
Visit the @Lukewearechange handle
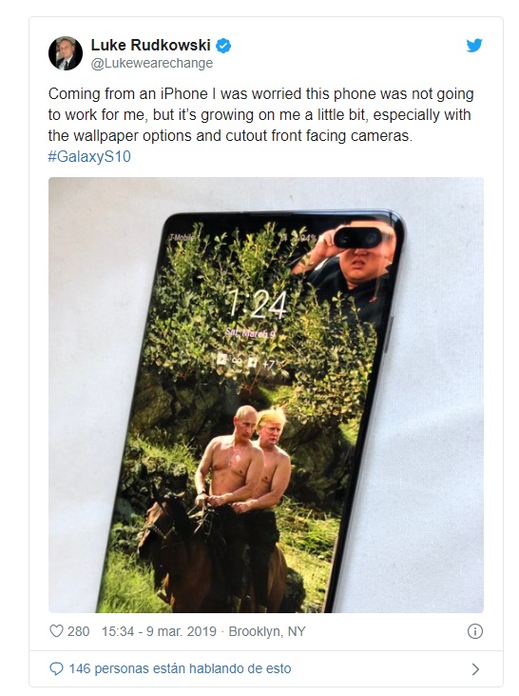[152, 64]
